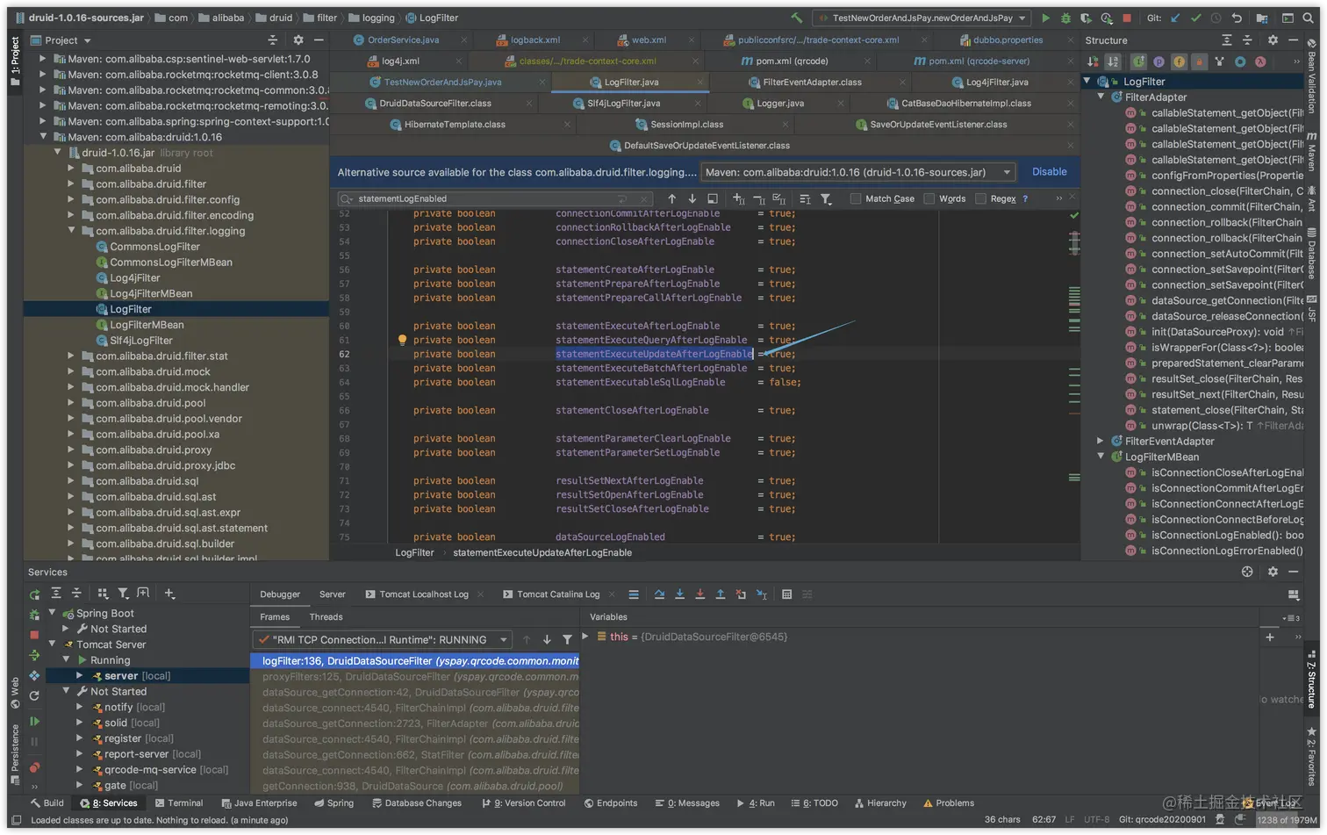Click the Git commit checkmark icon
The image size is (1327, 835).
[1195, 18]
